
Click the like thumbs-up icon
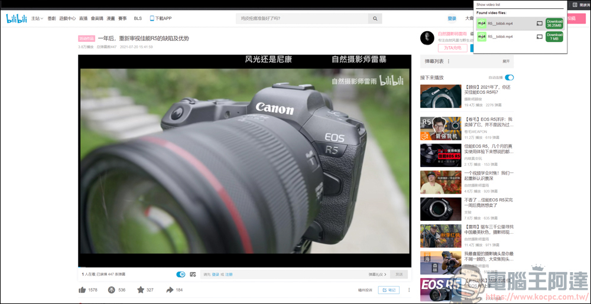click(82, 290)
